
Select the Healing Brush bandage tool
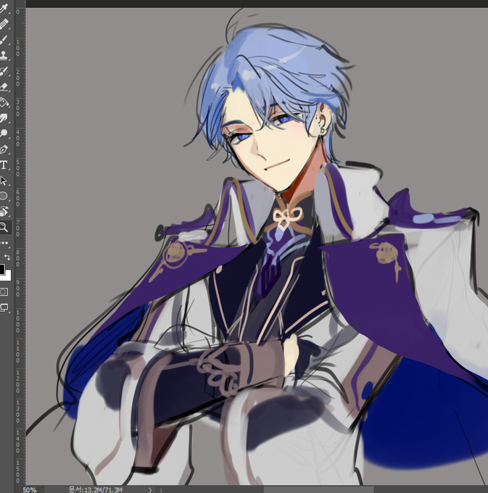[4, 24]
